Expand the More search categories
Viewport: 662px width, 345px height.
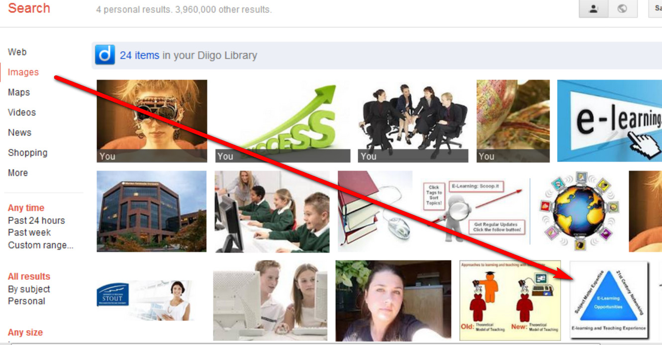(18, 172)
